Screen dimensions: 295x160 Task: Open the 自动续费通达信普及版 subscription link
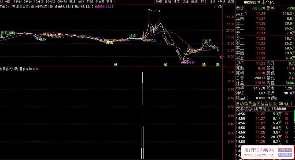click(264, 104)
